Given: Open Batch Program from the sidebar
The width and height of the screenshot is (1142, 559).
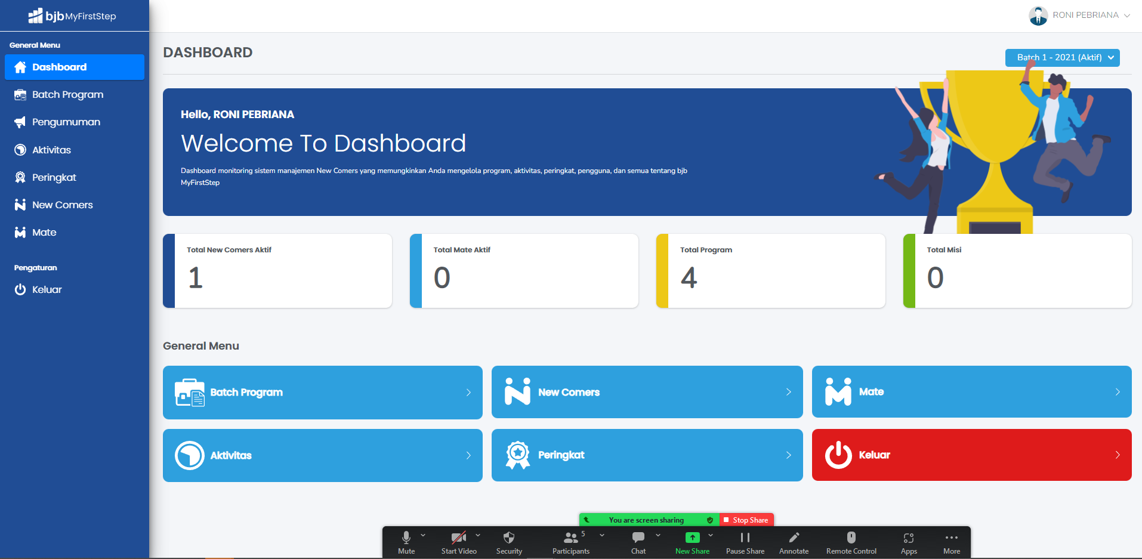Looking at the screenshot, I should tap(75, 95).
